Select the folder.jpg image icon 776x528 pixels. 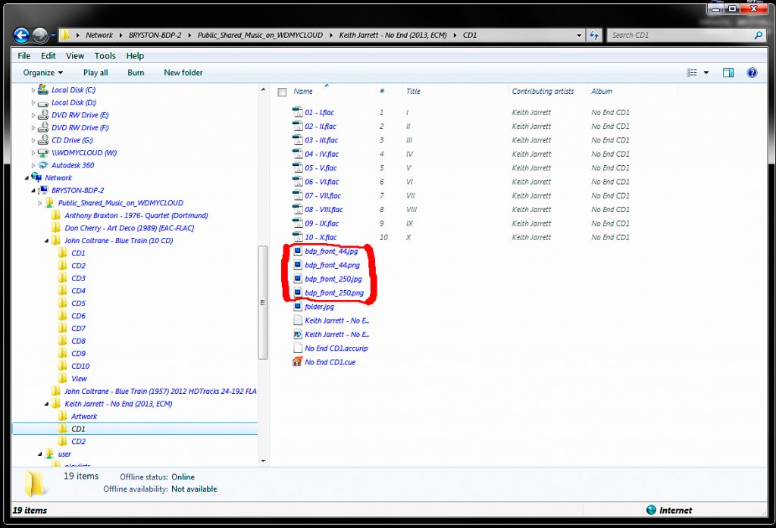(x=297, y=306)
